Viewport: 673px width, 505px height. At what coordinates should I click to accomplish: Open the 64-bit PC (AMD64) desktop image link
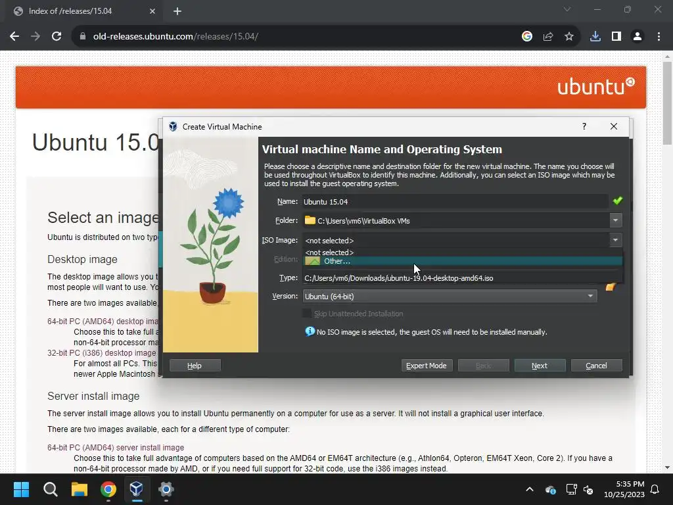[103, 321]
